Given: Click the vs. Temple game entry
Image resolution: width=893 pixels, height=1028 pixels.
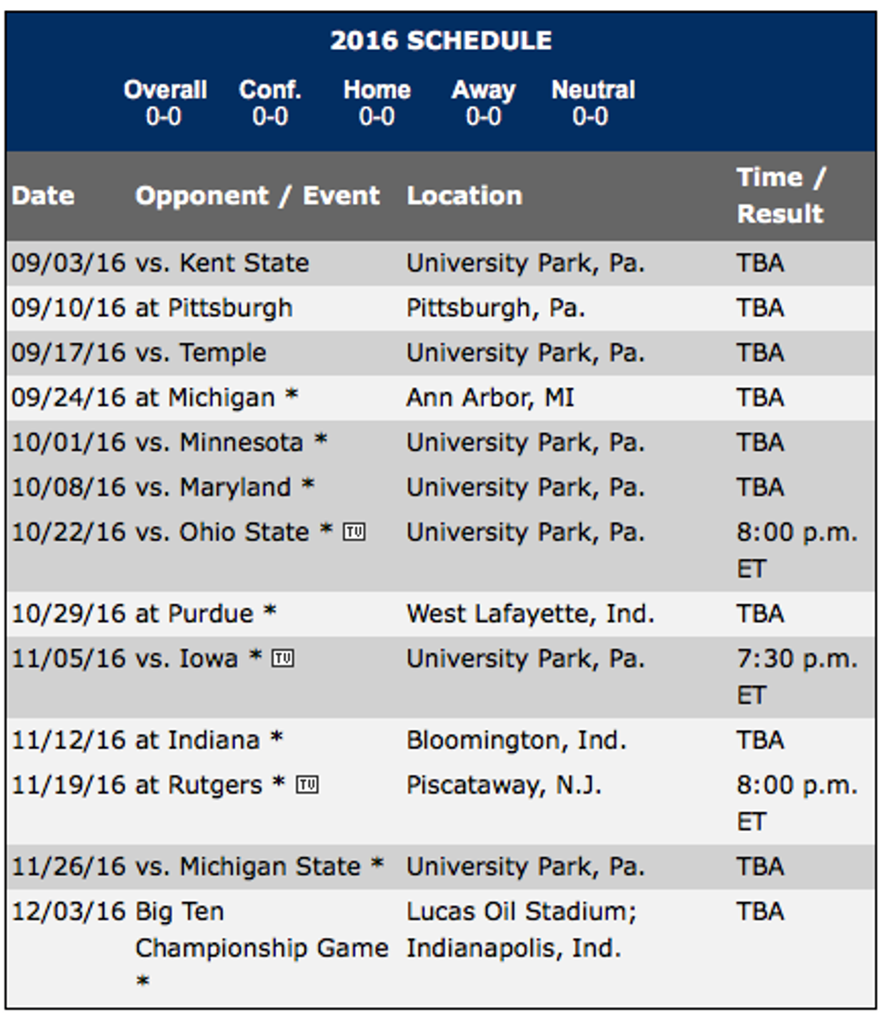Looking at the screenshot, I should click(x=200, y=353).
